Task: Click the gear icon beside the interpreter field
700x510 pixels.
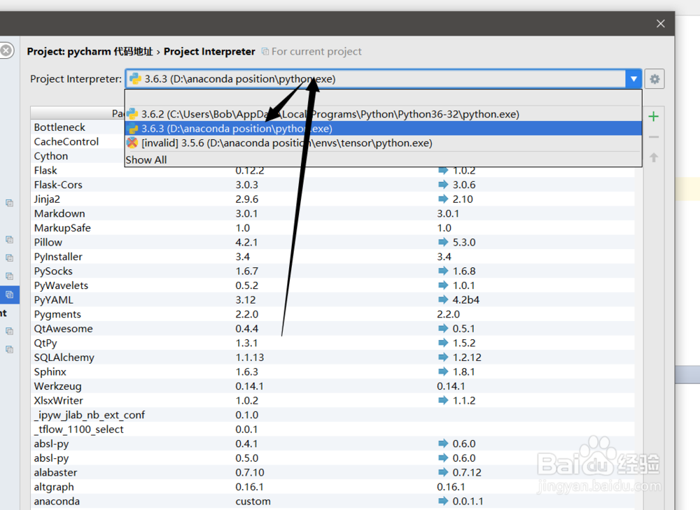Action: point(654,79)
